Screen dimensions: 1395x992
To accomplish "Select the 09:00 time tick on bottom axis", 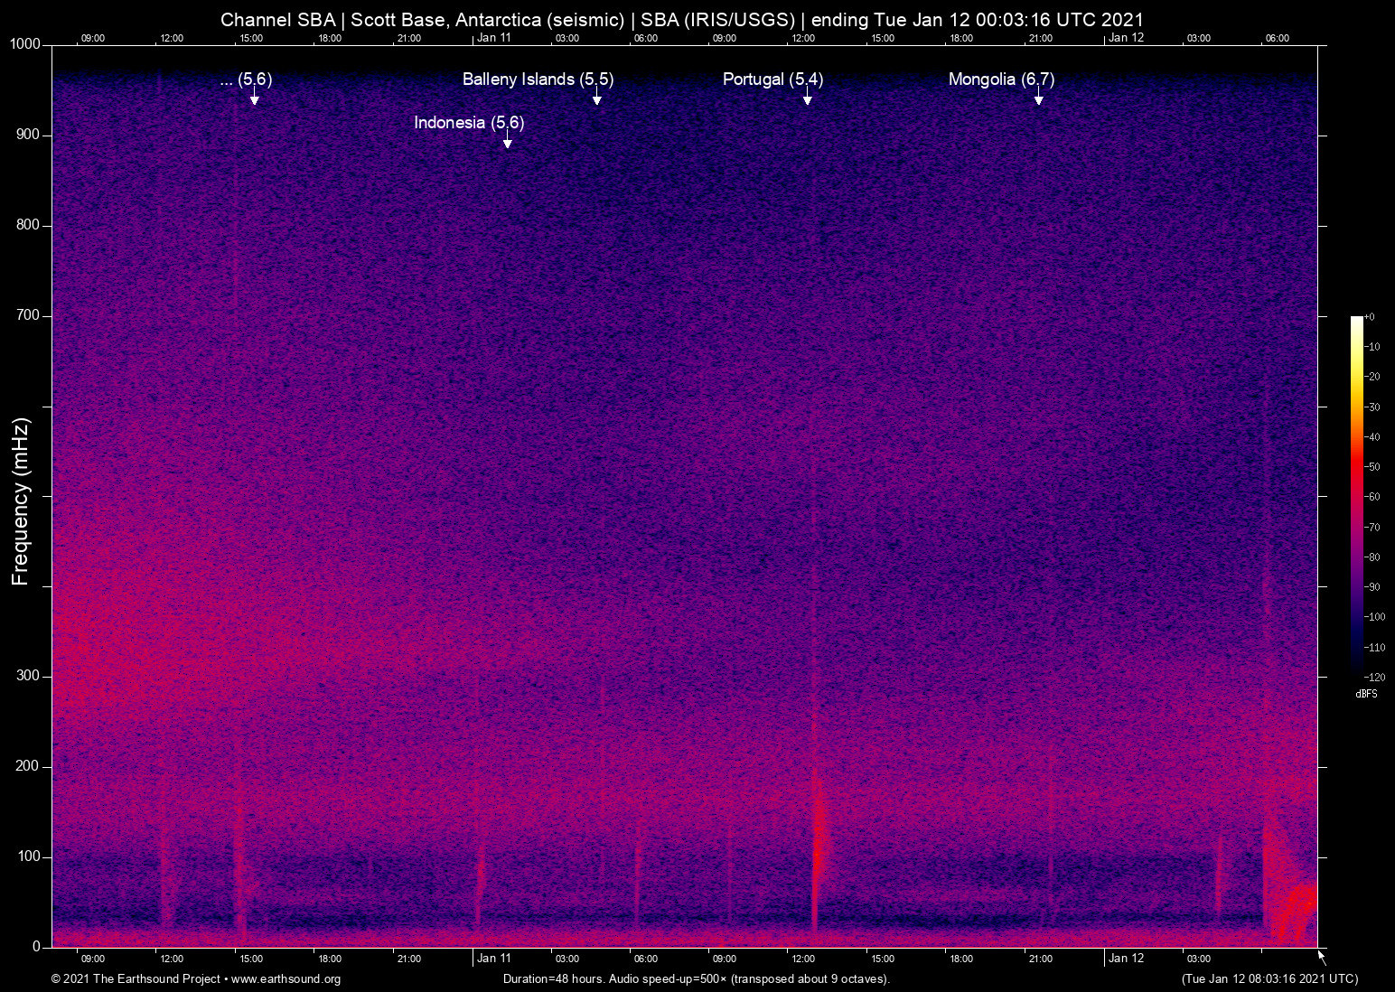I will [x=91, y=959].
